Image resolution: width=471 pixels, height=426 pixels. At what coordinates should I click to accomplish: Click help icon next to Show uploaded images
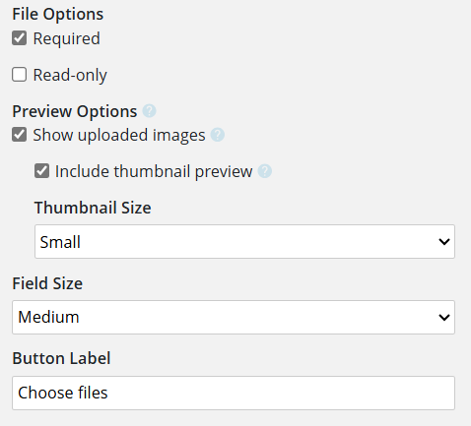click(218, 135)
